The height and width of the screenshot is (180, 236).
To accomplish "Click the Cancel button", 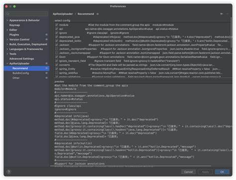I will coord(188,172).
